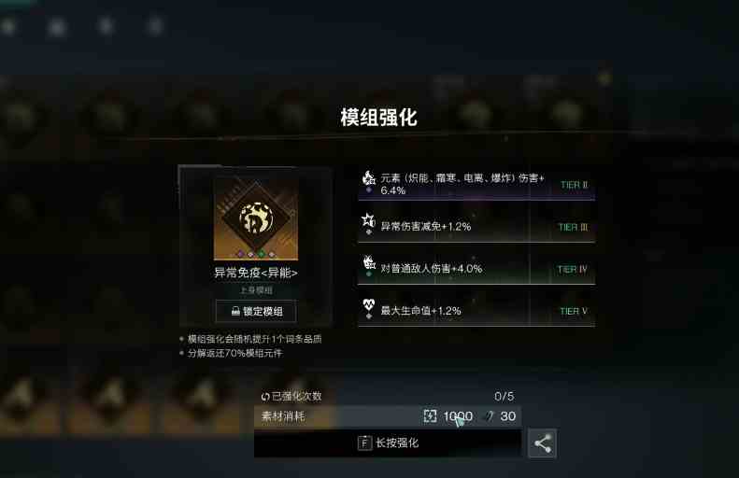Click the 异常免疫<异能> module name
The image size is (739, 478).
tap(256, 273)
